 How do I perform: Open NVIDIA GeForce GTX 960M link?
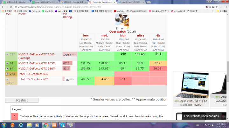pos(37,69)
